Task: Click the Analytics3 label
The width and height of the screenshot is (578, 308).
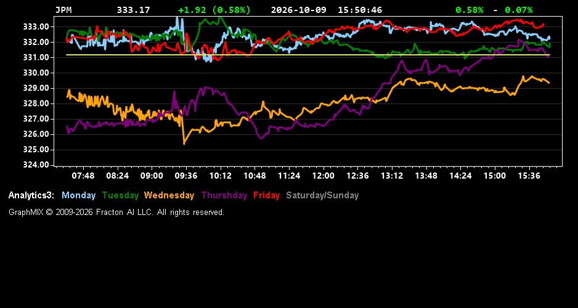Action: [x=31, y=196]
